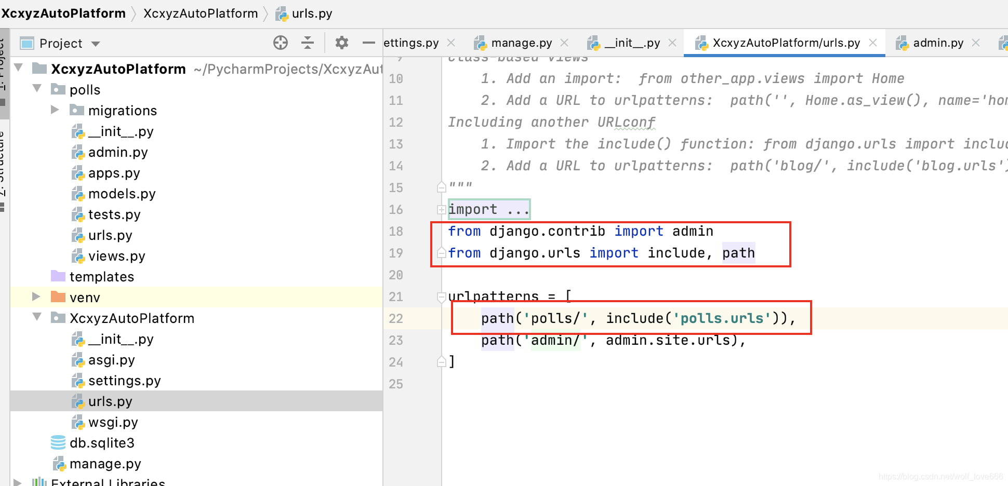Expand the venv folder
The image size is (1008, 486).
36,296
